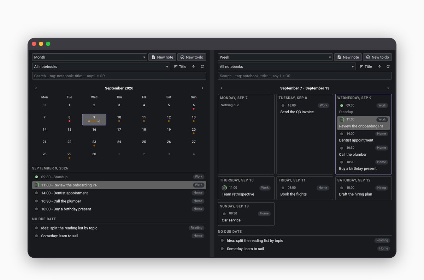Click the Reading tag in the Month pane list
The height and width of the screenshot is (280, 424).
(196, 228)
